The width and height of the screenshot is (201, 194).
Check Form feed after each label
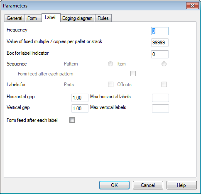(x=72, y=120)
